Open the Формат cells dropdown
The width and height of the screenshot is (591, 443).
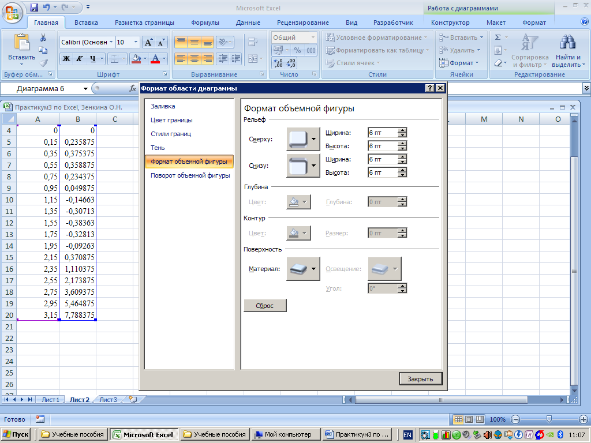point(459,63)
